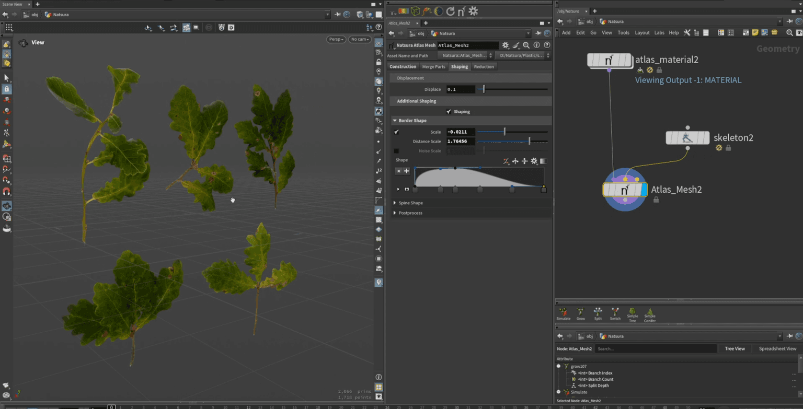Open the Persp view dropdown

pos(335,39)
